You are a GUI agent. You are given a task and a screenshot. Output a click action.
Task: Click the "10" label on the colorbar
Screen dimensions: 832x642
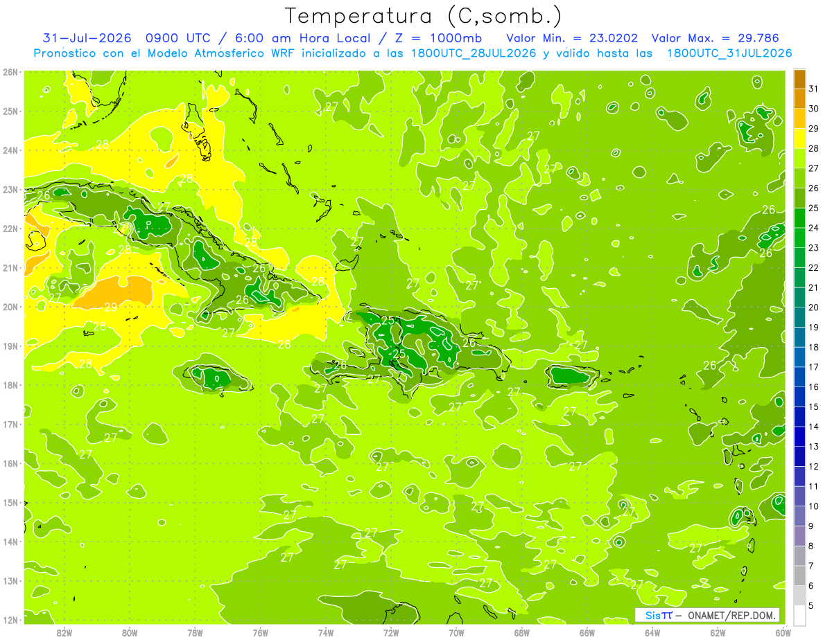[x=814, y=506]
